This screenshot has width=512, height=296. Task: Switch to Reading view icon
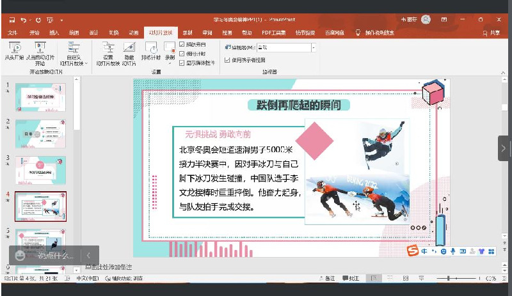(x=406, y=278)
